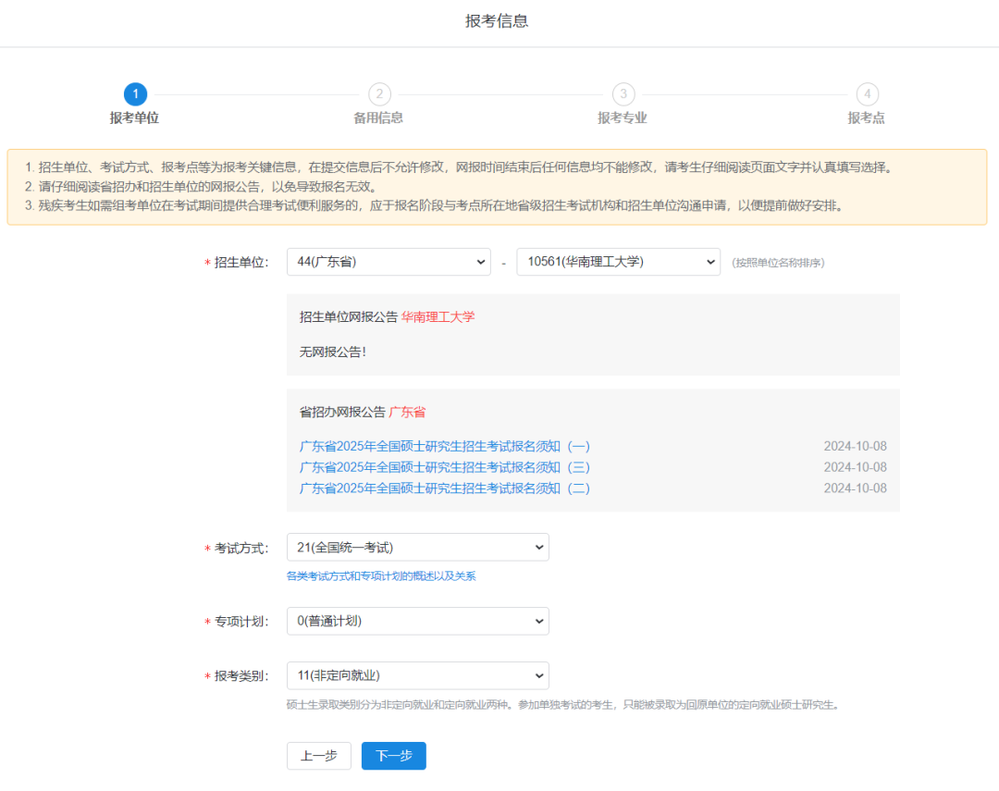Select the 报考单位 step label
The width and height of the screenshot is (999, 791).
point(134,117)
